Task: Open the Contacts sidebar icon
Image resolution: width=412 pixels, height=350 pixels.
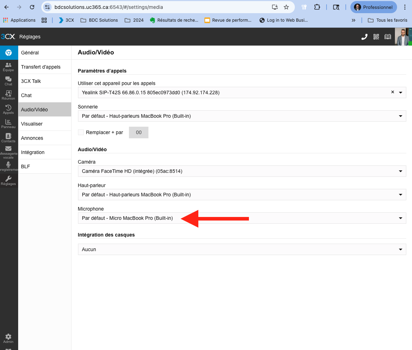Action: pos(9,138)
